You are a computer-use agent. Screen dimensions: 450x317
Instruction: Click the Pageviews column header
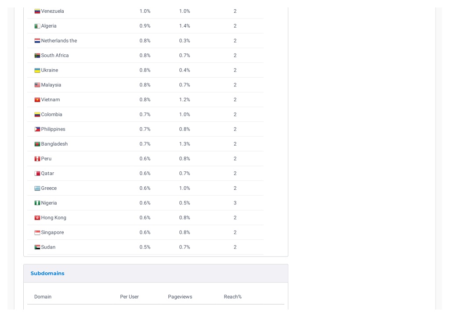tap(180, 297)
